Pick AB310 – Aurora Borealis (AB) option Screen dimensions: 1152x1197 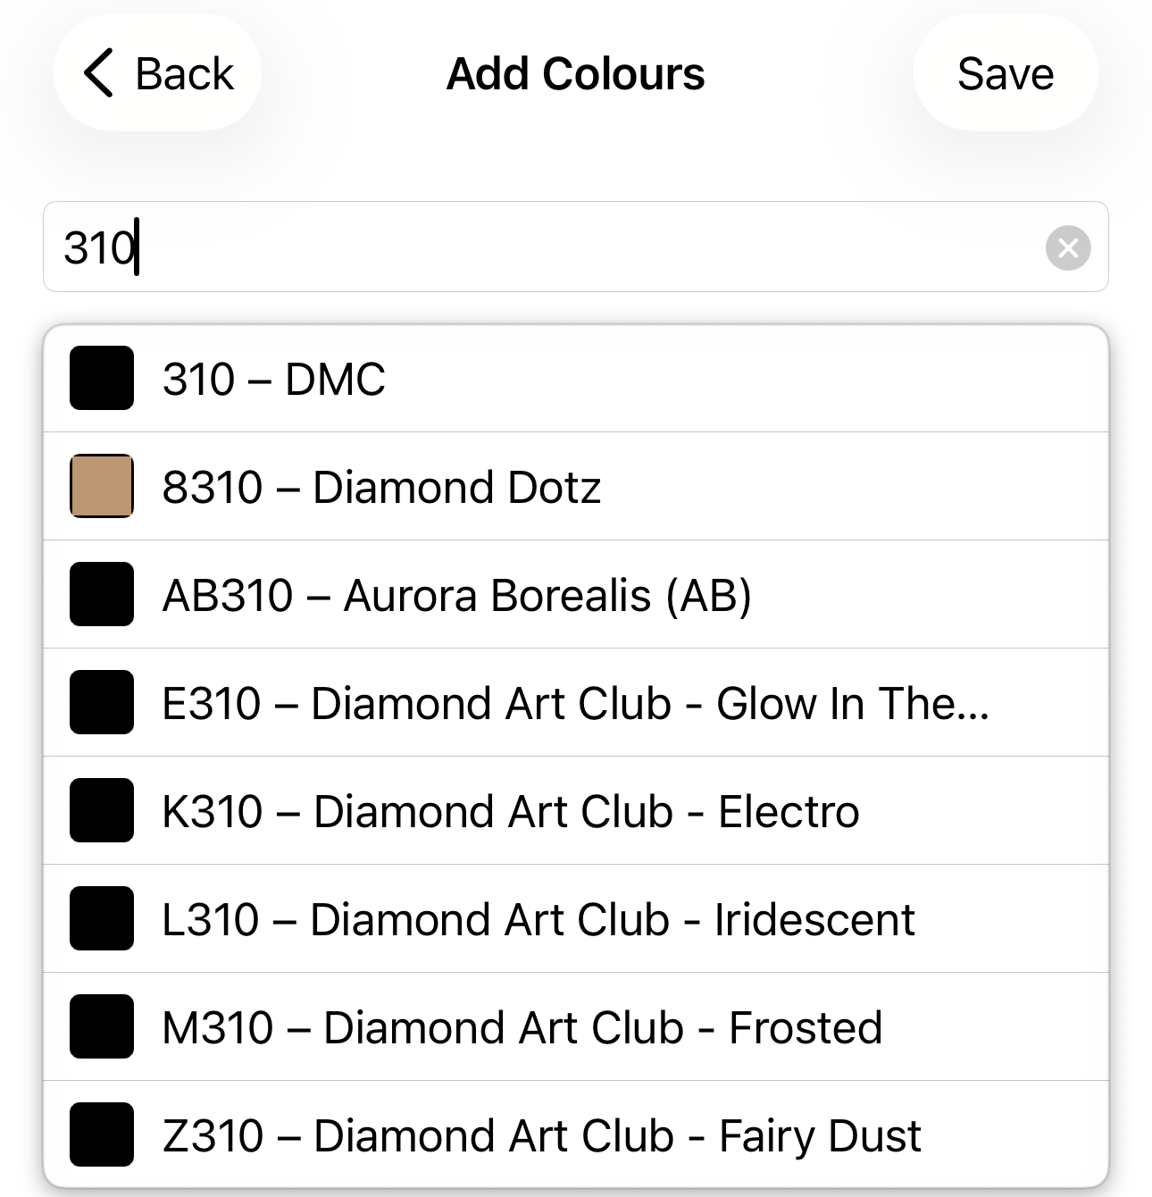[456, 595]
